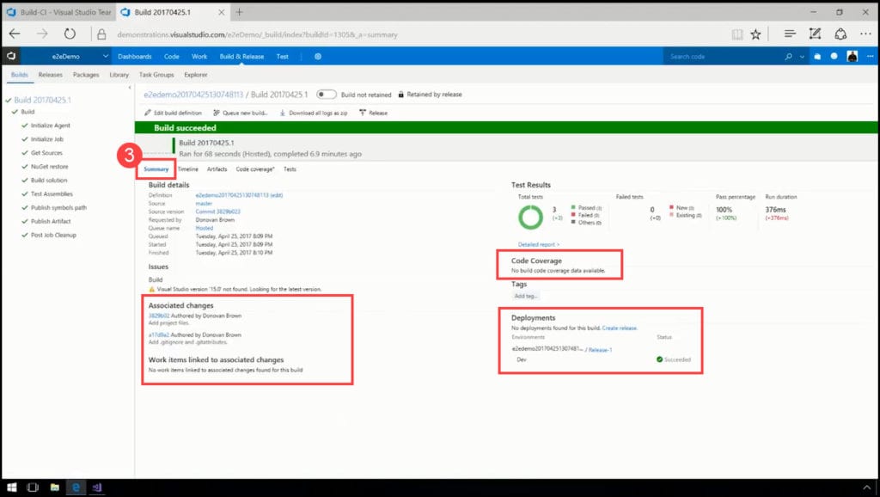Open the Edge Hub lines icon
The height and width of the screenshot is (497, 880).
(790, 34)
